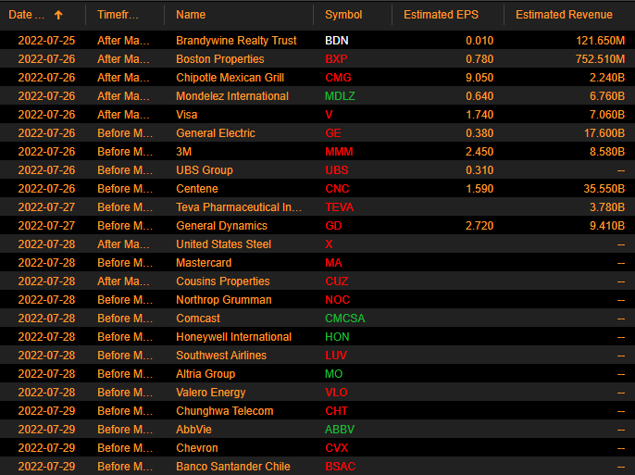Click the Estimated Revenue column header
This screenshot has width=635, height=475.
pyautogui.click(x=564, y=15)
